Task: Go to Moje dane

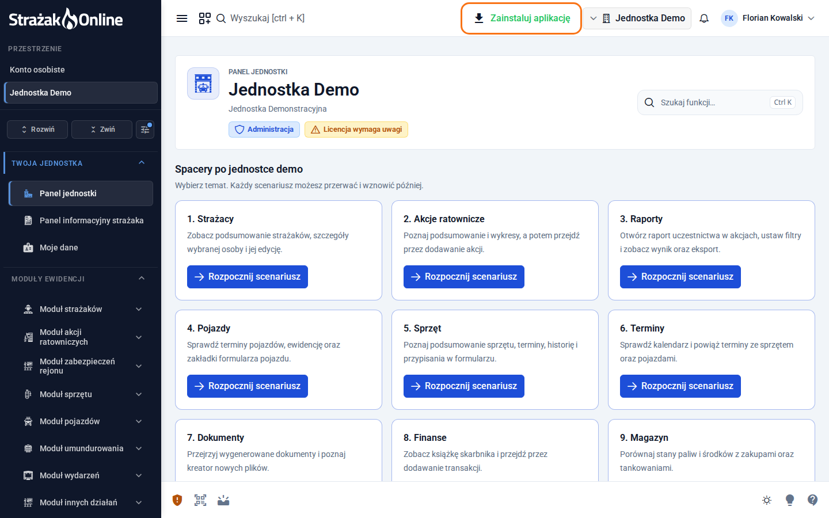Action: [81, 247]
